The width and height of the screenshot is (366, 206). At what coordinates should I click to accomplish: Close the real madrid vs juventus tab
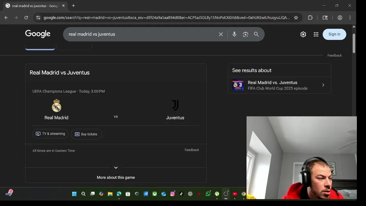(x=63, y=6)
